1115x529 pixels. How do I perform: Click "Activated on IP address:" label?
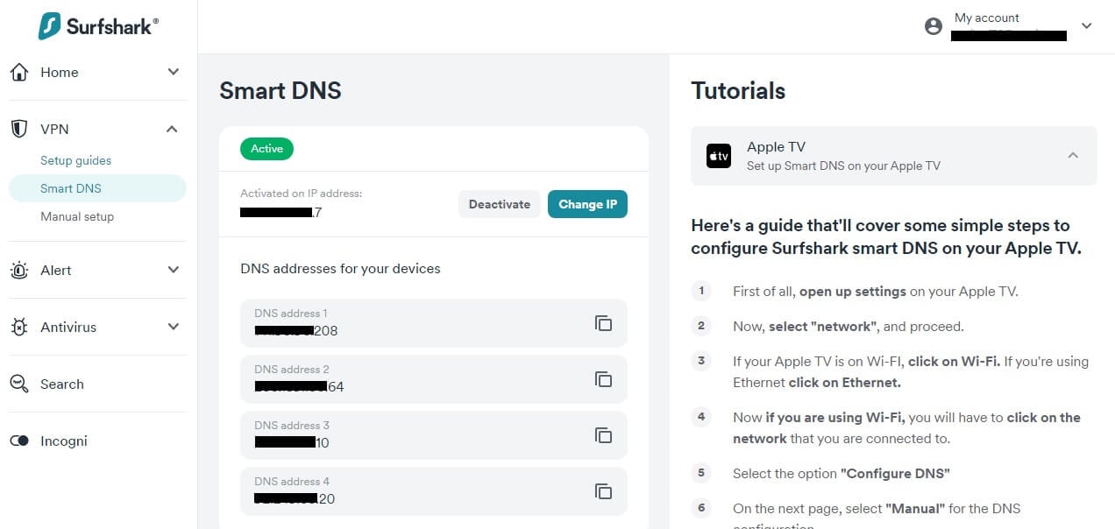302,193
